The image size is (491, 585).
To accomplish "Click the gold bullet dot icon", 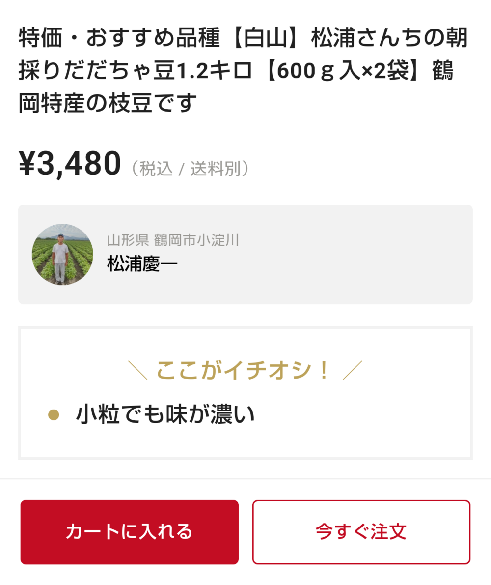I will coord(54,415).
